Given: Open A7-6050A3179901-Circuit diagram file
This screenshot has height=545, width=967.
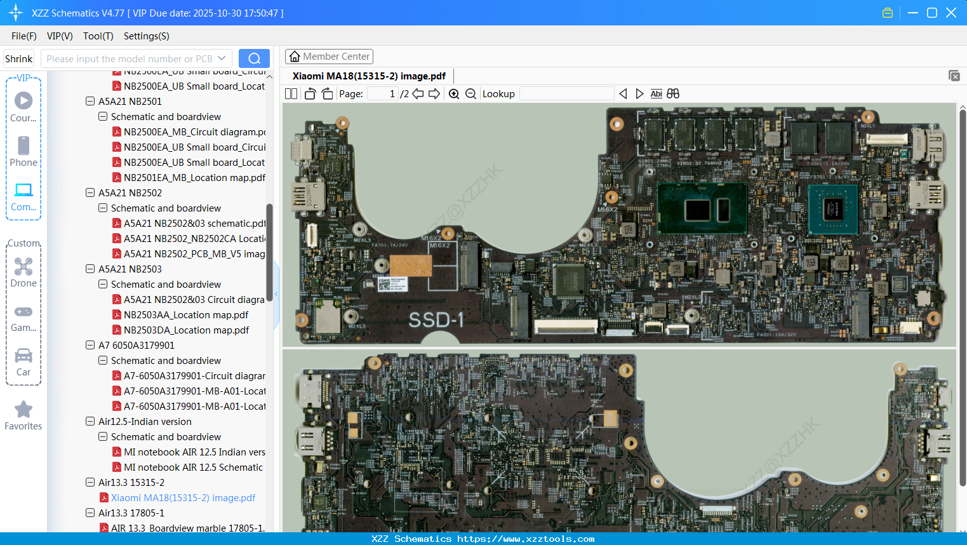Looking at the screenshot, I should point(194,376).
